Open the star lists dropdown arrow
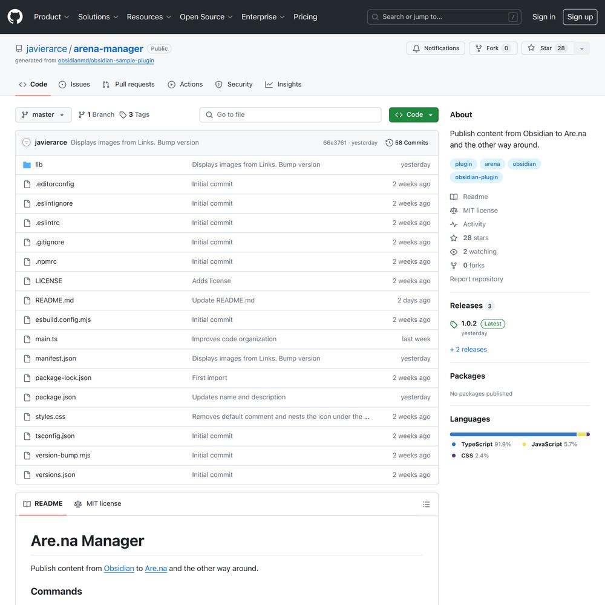The image size is (605, 605). click(x=582, y=48)
